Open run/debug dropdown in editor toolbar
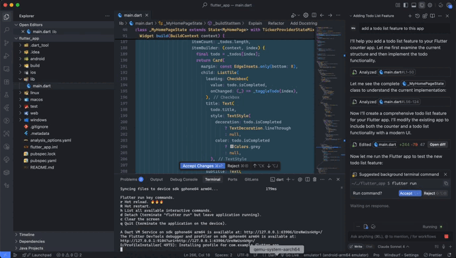Viewport: 456px width, 258px height. [299, 15]
